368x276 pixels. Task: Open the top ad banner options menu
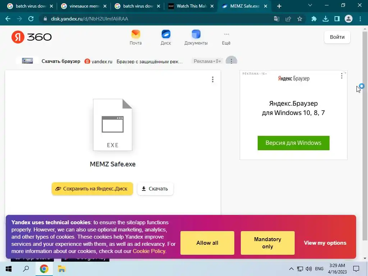point(231,61)
